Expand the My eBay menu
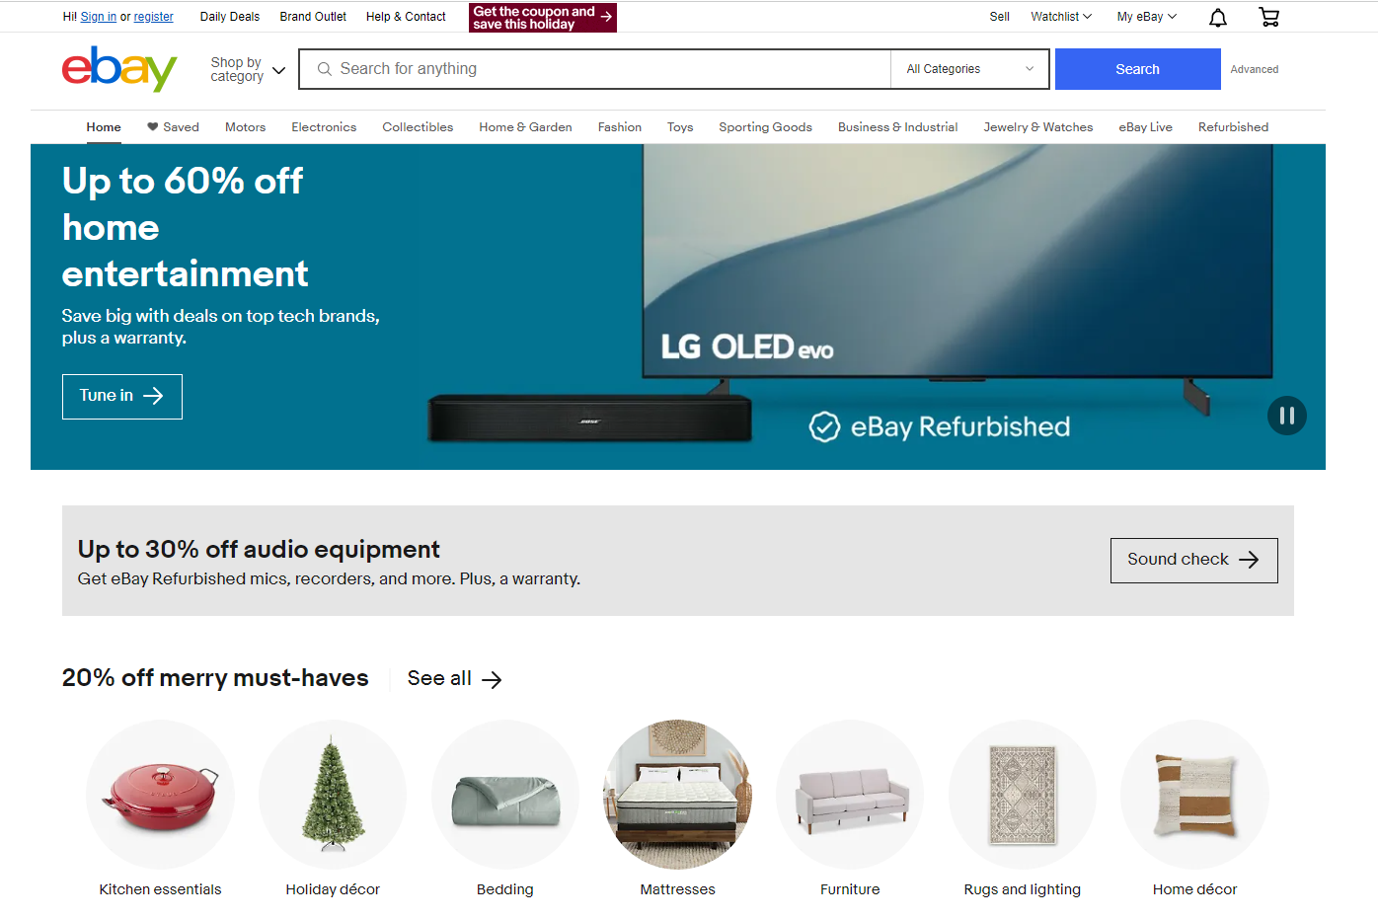This screenshot has width=1378, height=919. pyautogui.click(x=1147, y=17)
